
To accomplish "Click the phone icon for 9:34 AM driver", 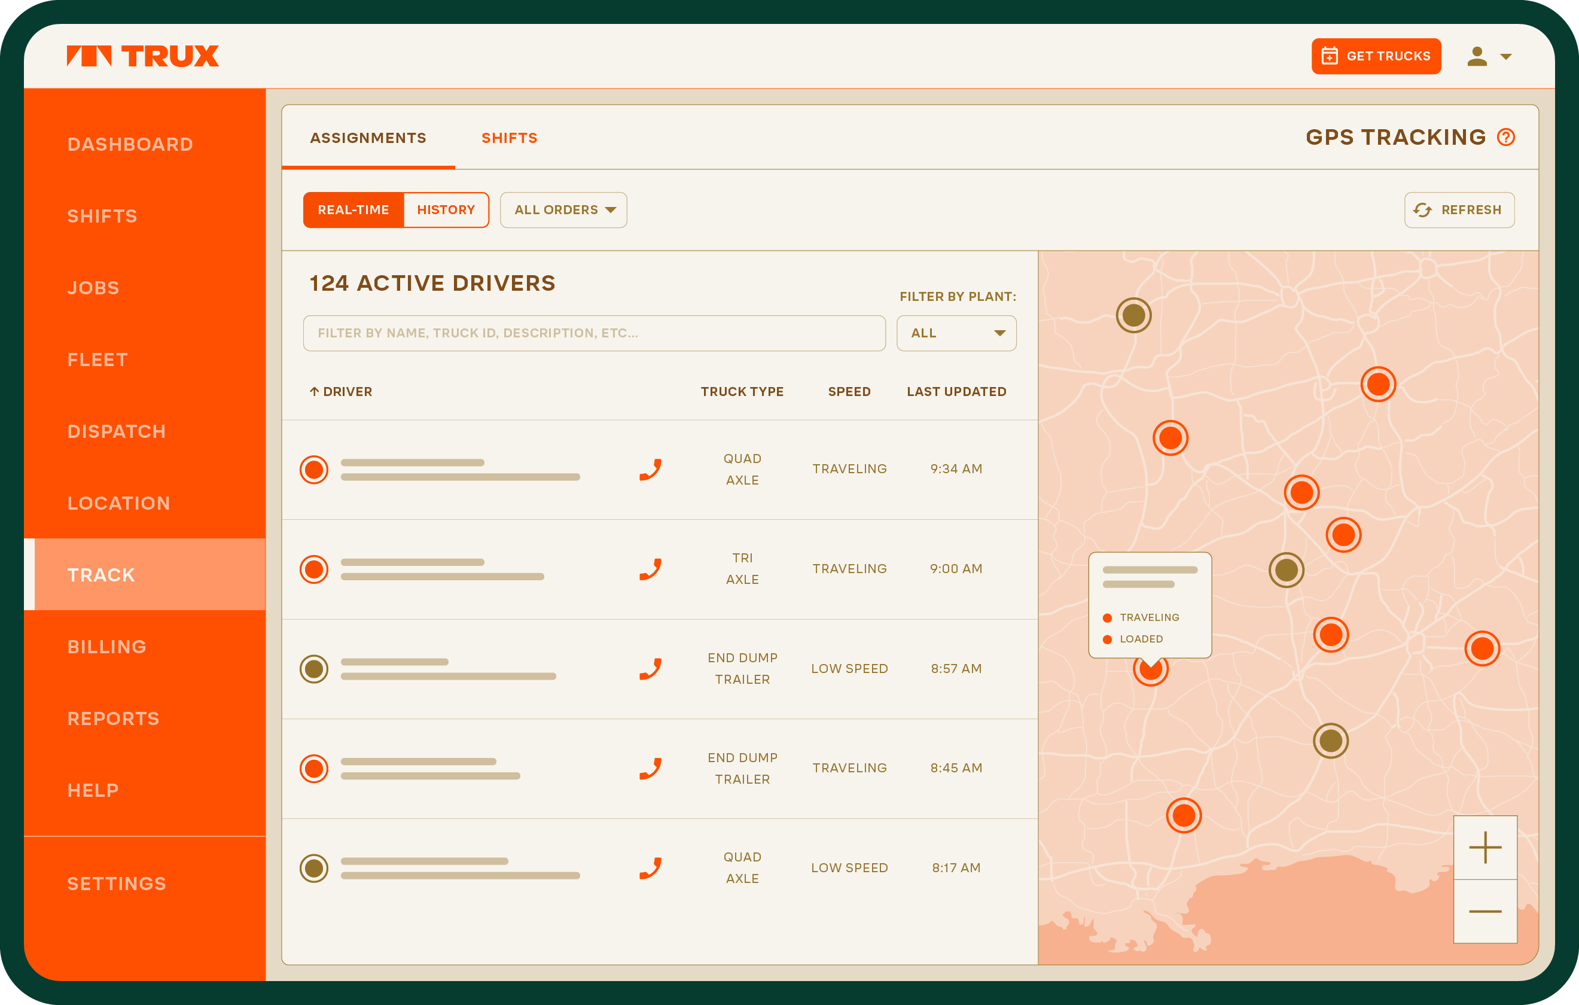I will (x=650, y=470).
